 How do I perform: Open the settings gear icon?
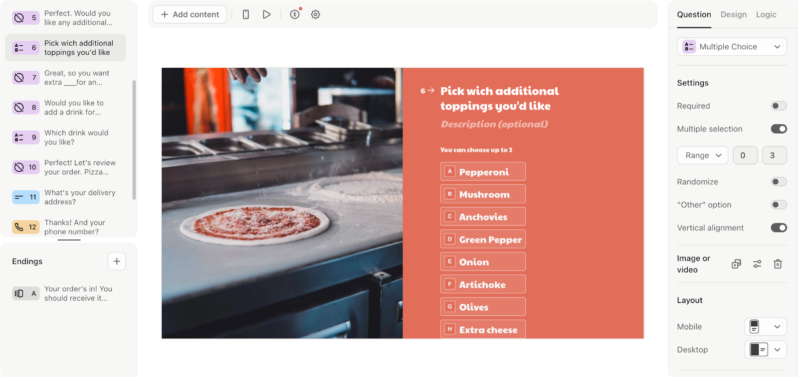(x=316, y=14)
